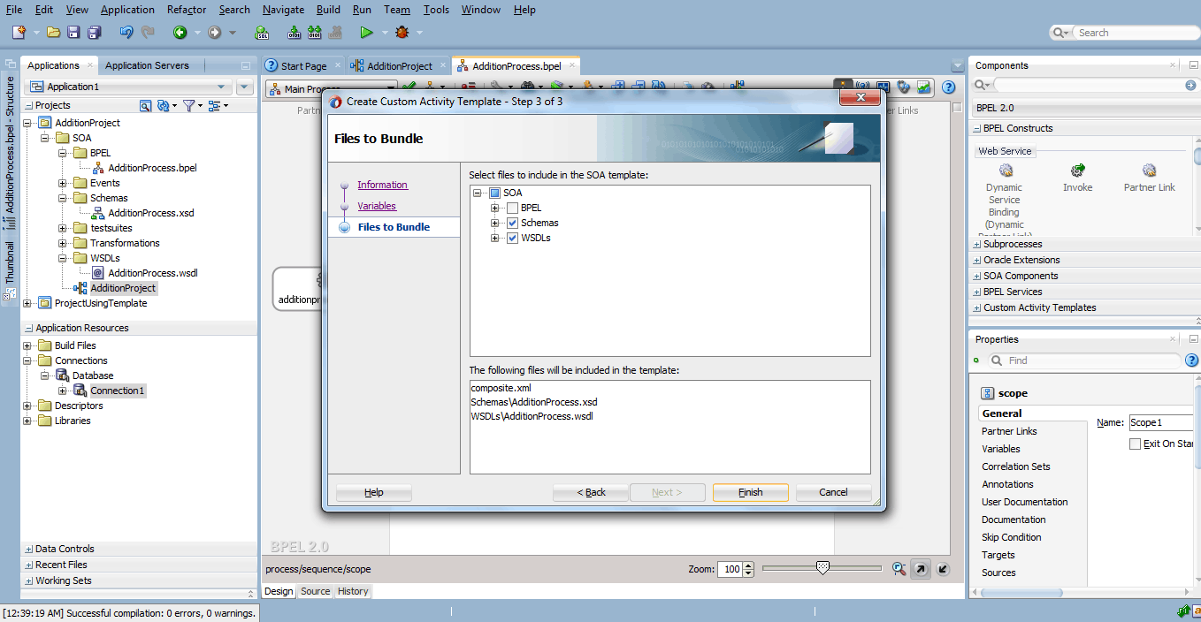Click the Make project build icon
Screen dimensions: 1201x622
click(x=295, y=33)
